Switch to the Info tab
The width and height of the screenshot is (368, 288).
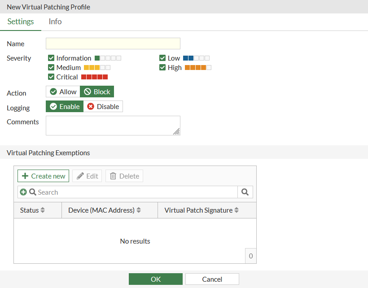pyautogui.click(x=55, y=22)
